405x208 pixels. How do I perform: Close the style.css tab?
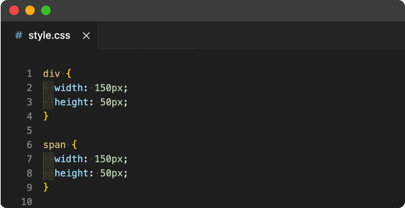click(x=86, y=36)
